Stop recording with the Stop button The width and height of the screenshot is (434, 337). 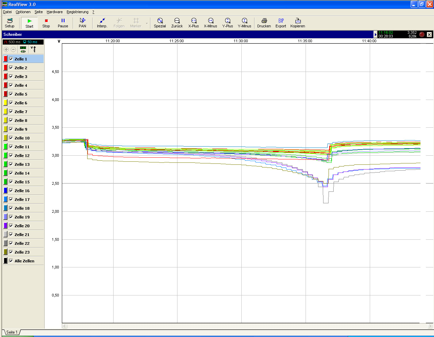(x=46, y=23)
